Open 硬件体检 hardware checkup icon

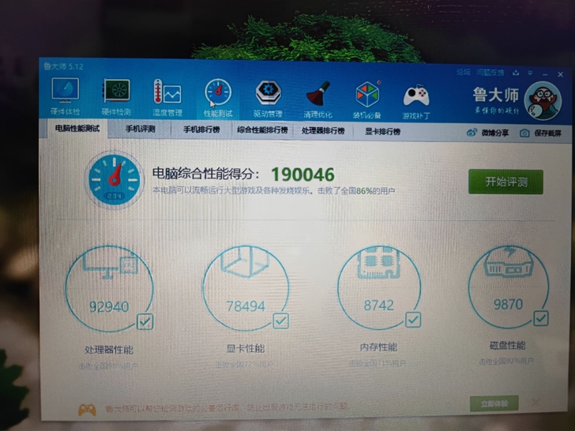tap(65, 96)
